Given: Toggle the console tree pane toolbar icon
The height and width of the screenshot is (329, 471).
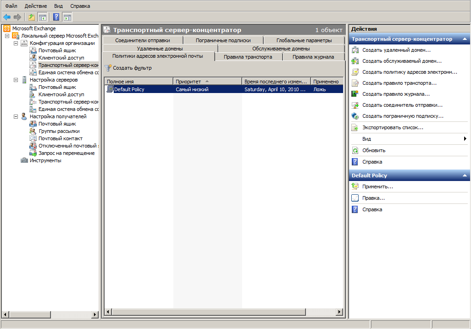Looking at the screenshot, I should (x=43, y=17).
